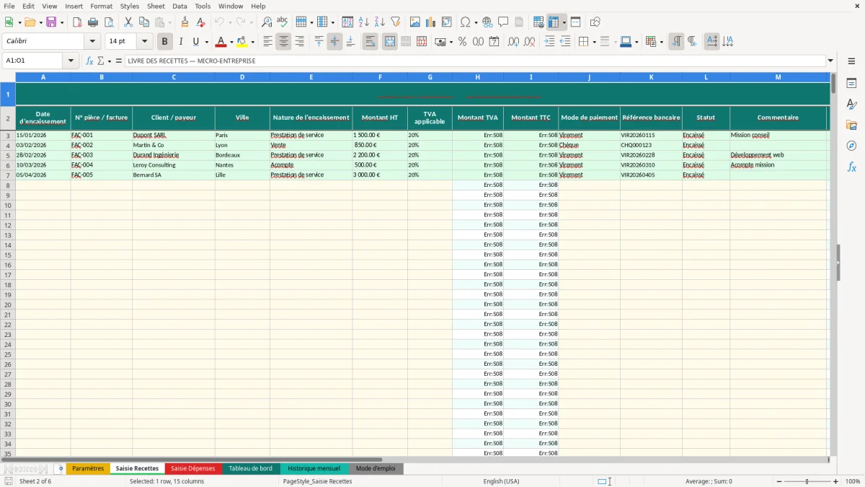Switch to the Paramètres sheet tab
Image resolution: width=865 pixels, height=487 pixels.
[88, 468]
